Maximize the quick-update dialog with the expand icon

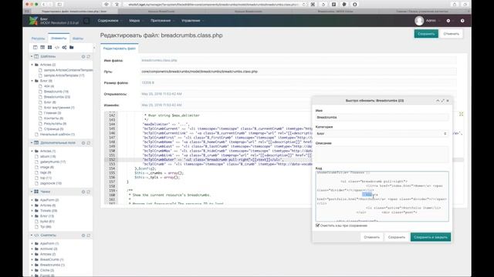442,101
